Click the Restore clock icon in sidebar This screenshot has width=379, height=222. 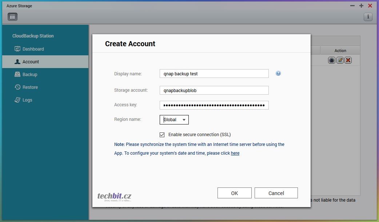point(17,87)
